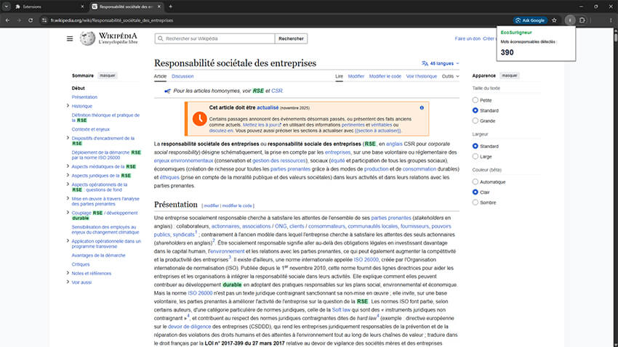Click the orange clock icon in the banner
This screenshot has height=347, width=618.
199,118
